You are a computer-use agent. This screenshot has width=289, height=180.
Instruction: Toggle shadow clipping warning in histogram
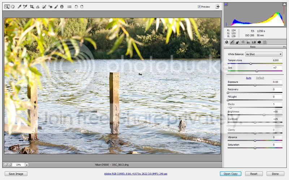226,5
